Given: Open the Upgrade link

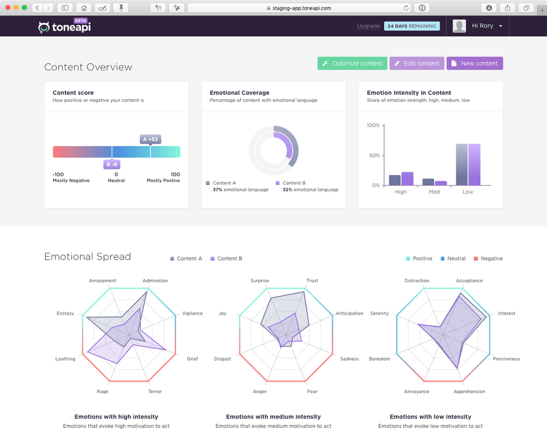Looking at the screenshot, I should coord(369,26).
